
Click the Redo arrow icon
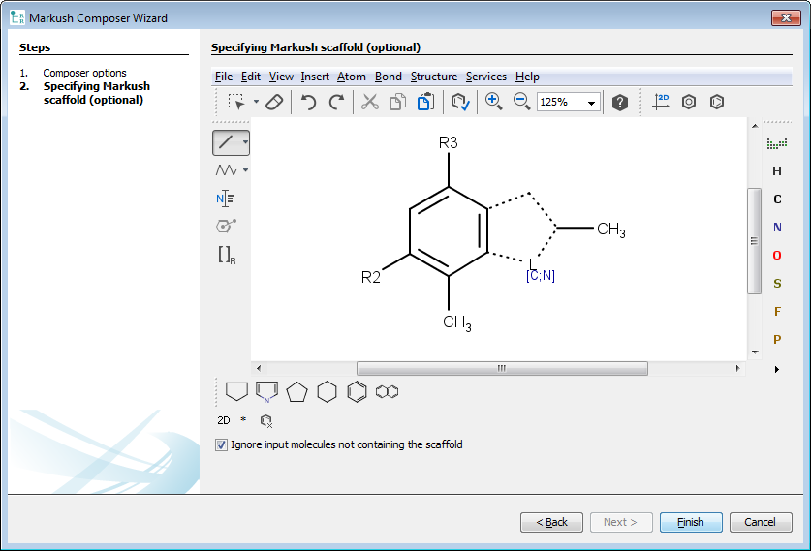336,102
